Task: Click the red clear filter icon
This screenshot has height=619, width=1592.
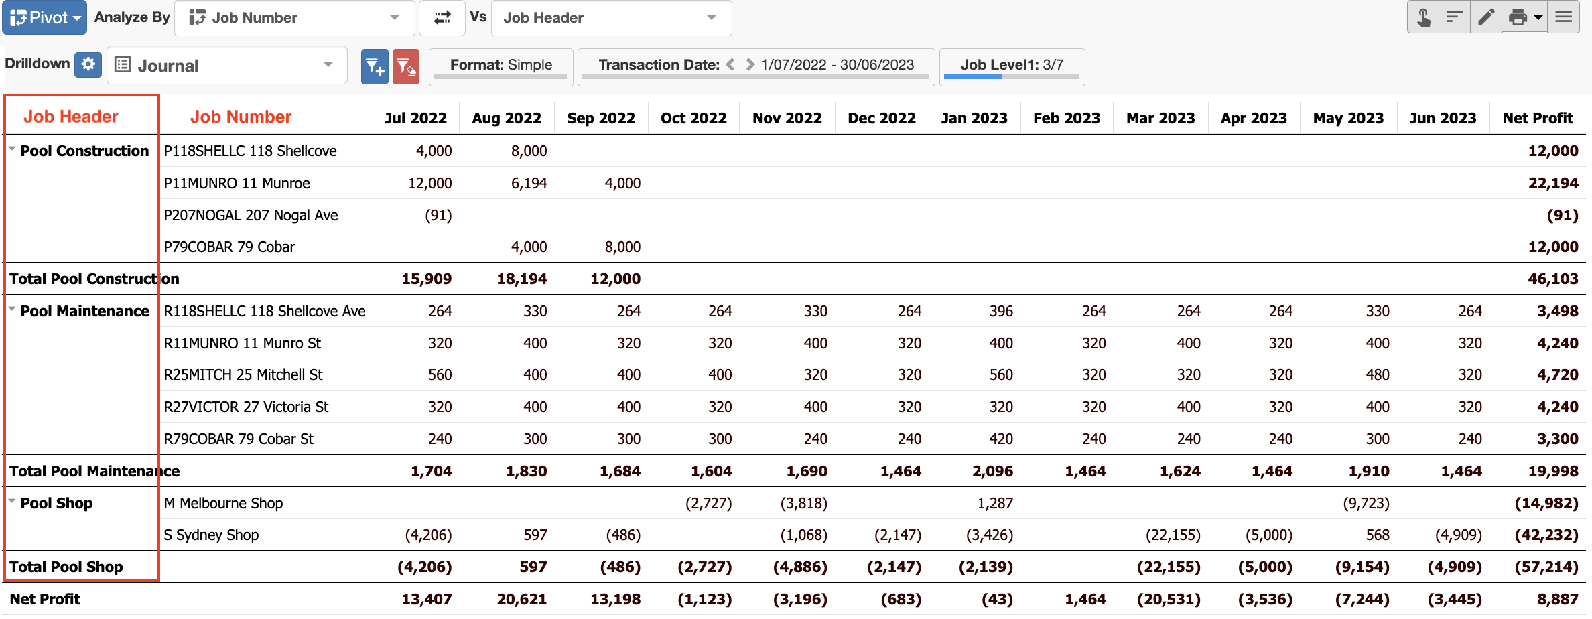Action: click(x=406, y=66)
